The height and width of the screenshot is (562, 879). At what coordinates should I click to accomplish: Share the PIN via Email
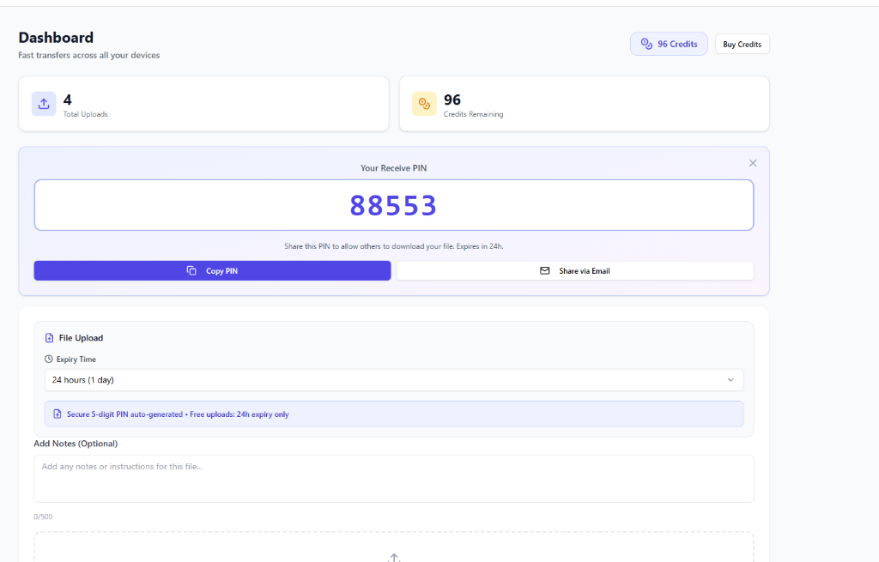(575, 270)
